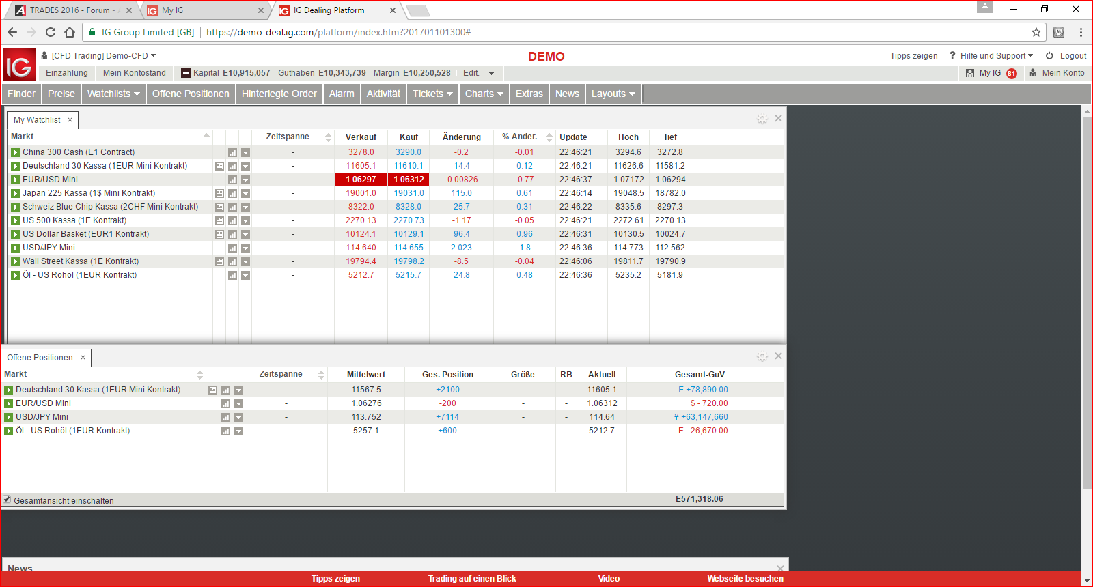Click the EUR/USD Mini Verkauf price 1.06297

tap(361, 180)
